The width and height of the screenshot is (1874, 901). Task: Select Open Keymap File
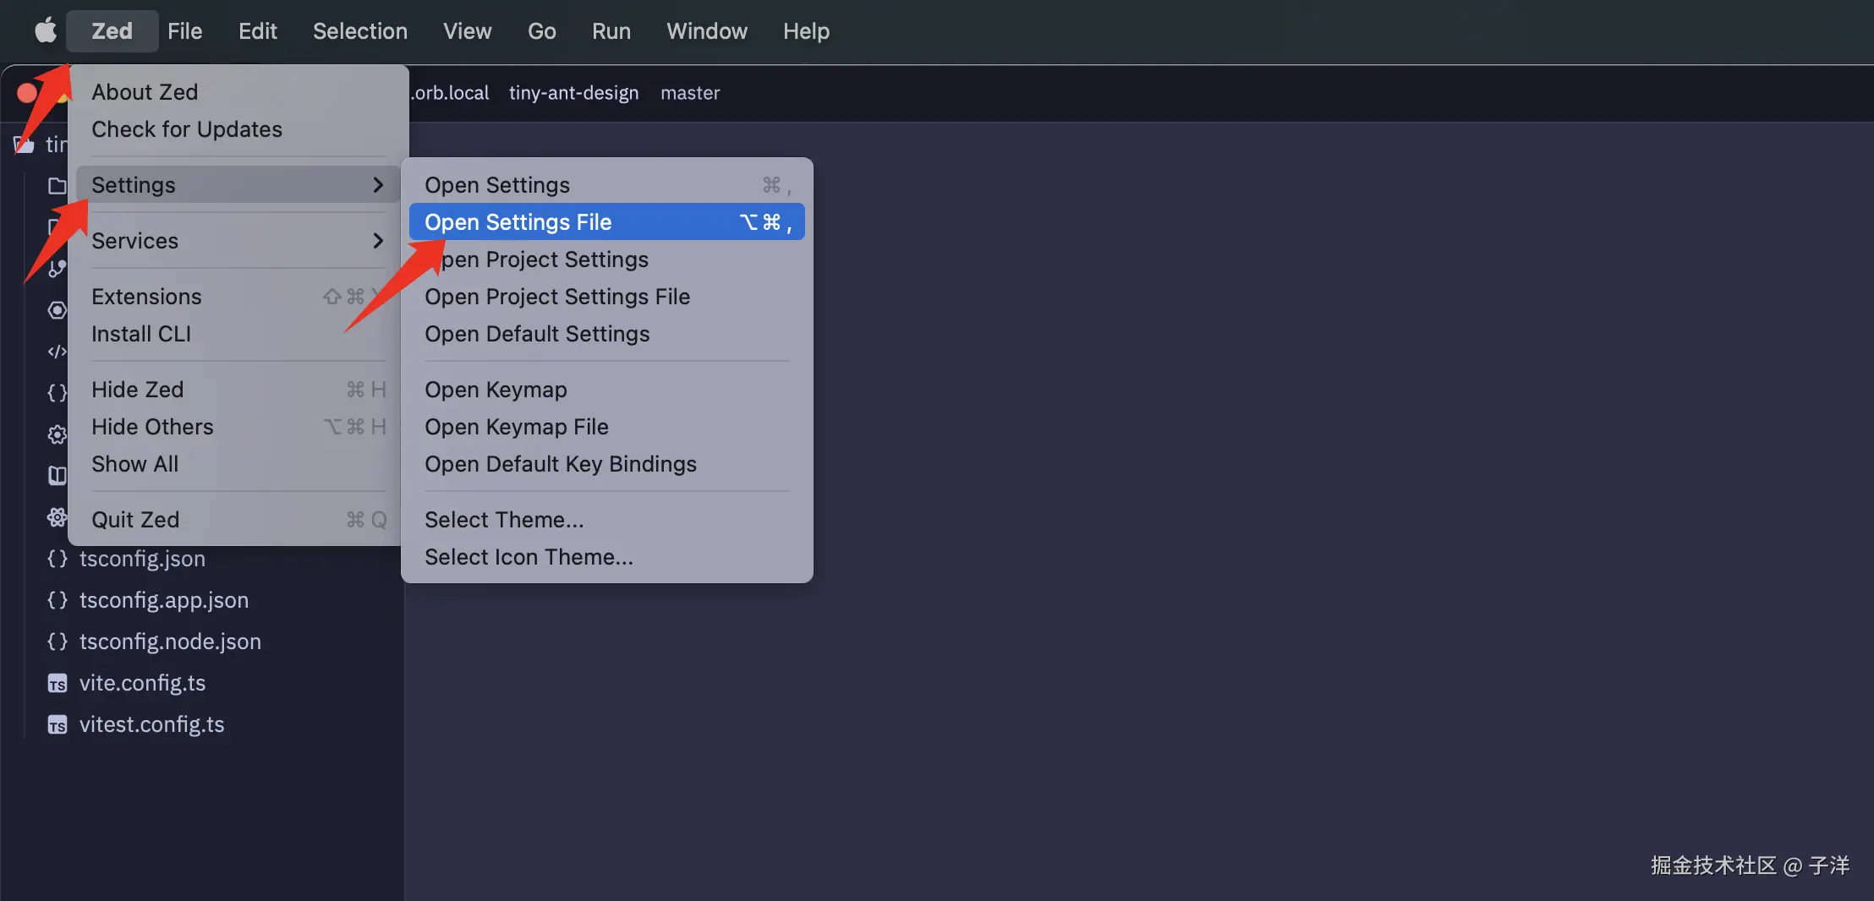pyautogui.click(x=516, y=427)
